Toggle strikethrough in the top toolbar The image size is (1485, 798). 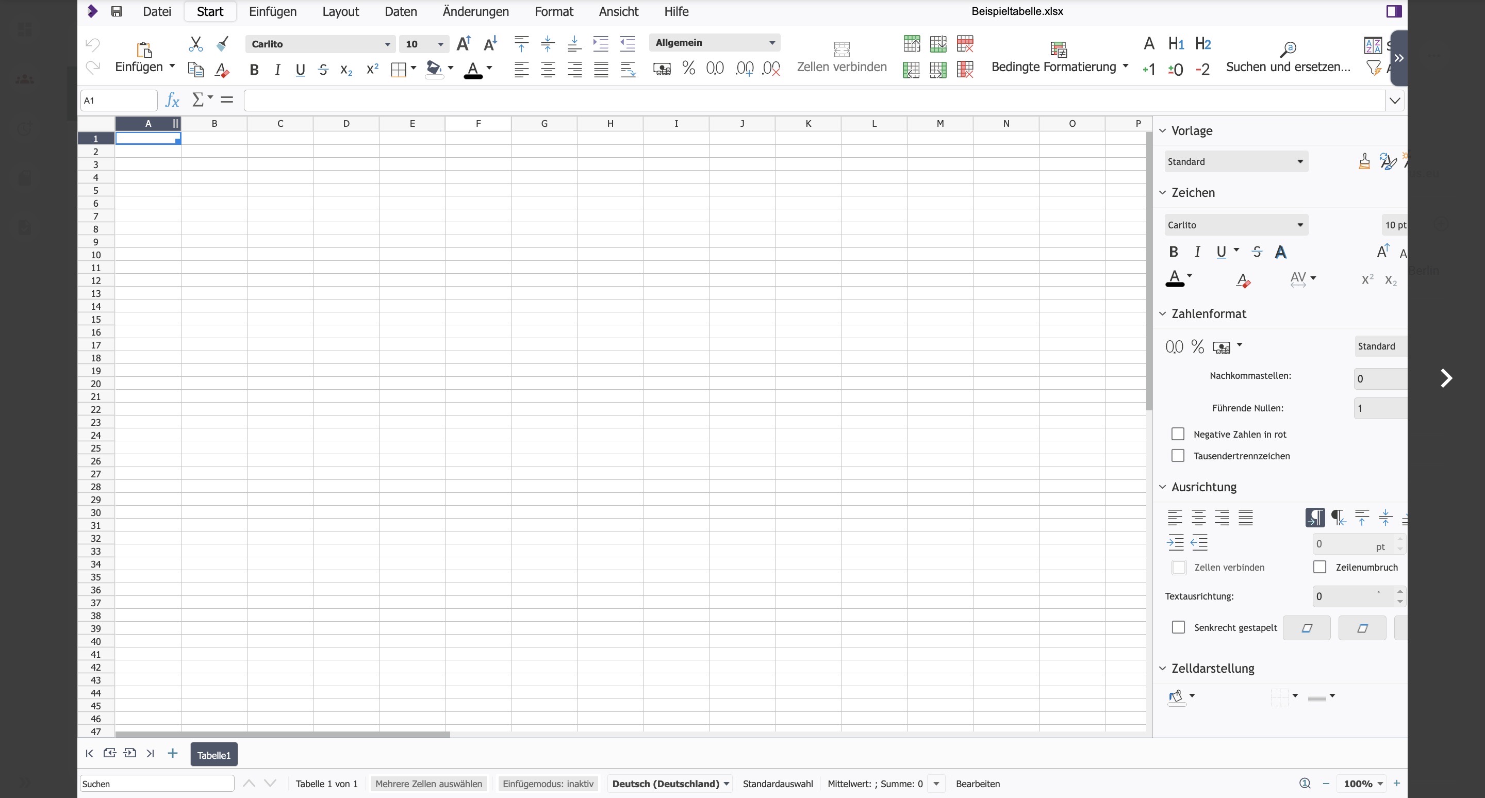click(x=323, y=70)
